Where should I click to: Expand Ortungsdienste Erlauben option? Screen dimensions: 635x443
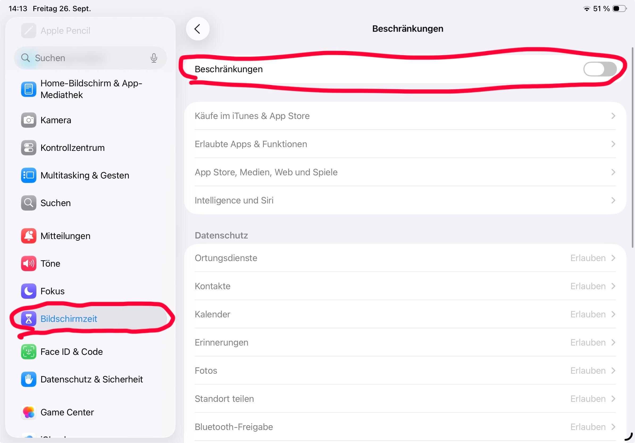click(x=592, y=258)
